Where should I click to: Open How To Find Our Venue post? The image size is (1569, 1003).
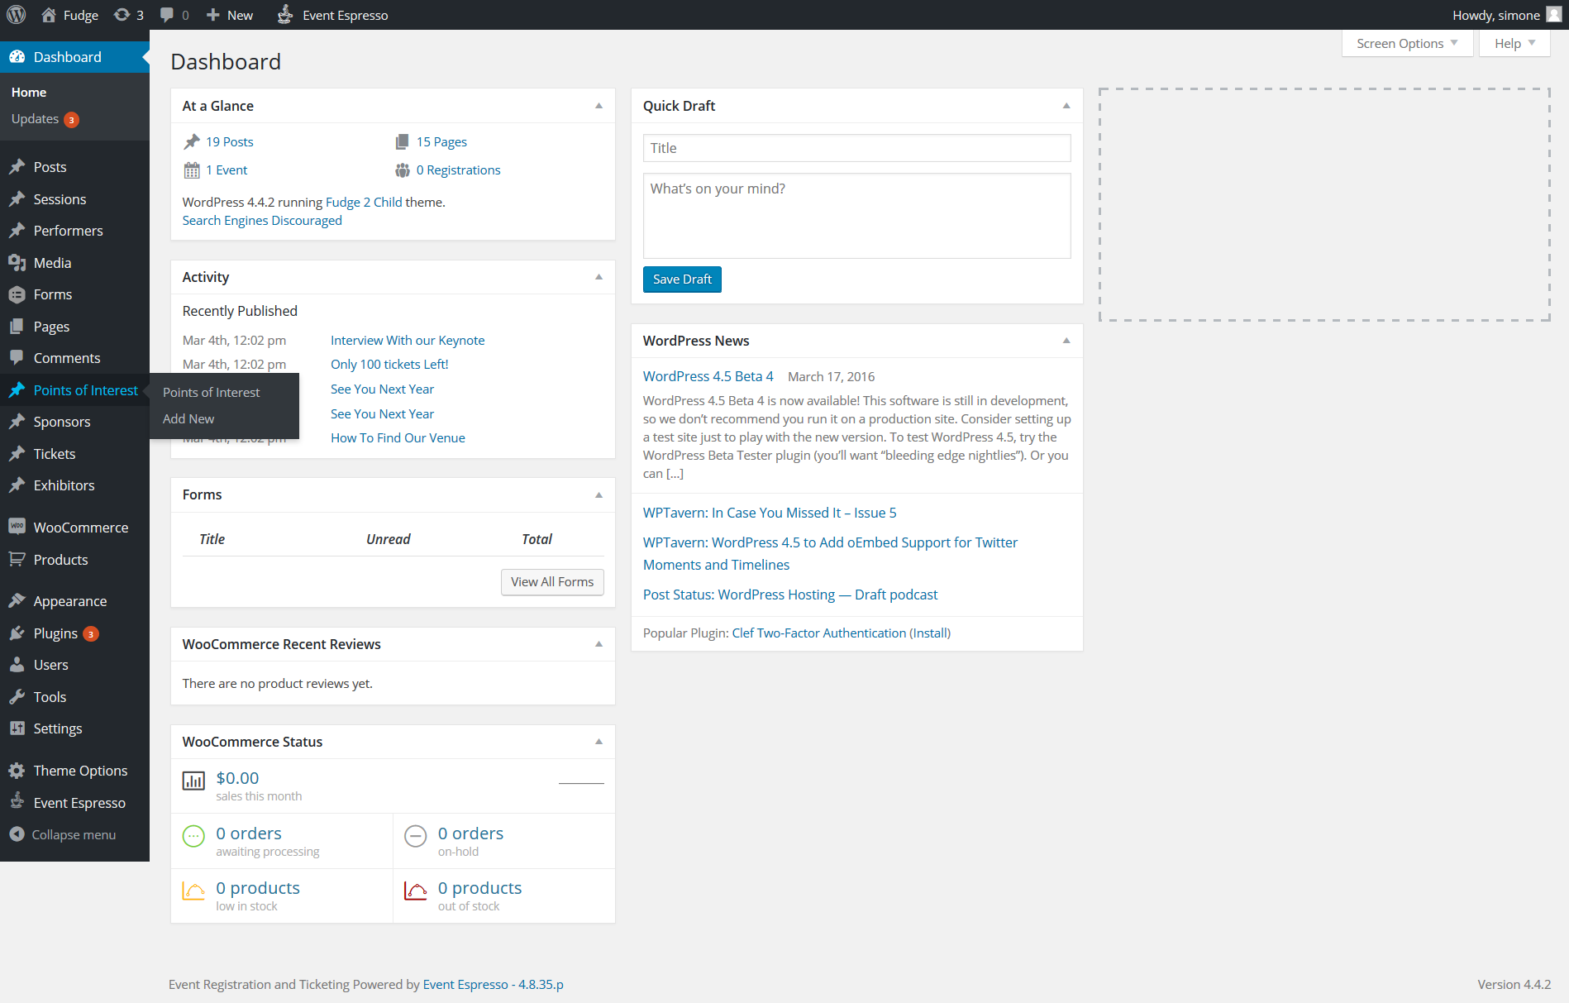(398, 438)
